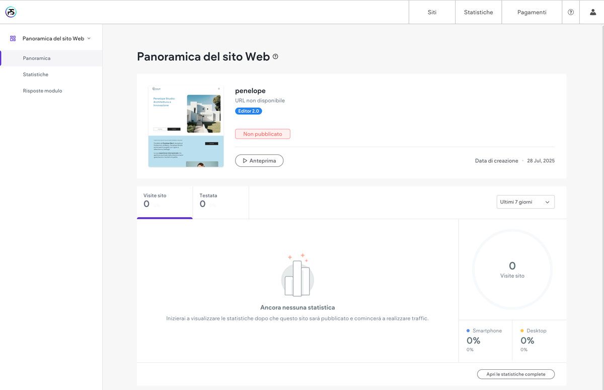
Task: Click the Anteprima preview button
Action: coord(259,161)
